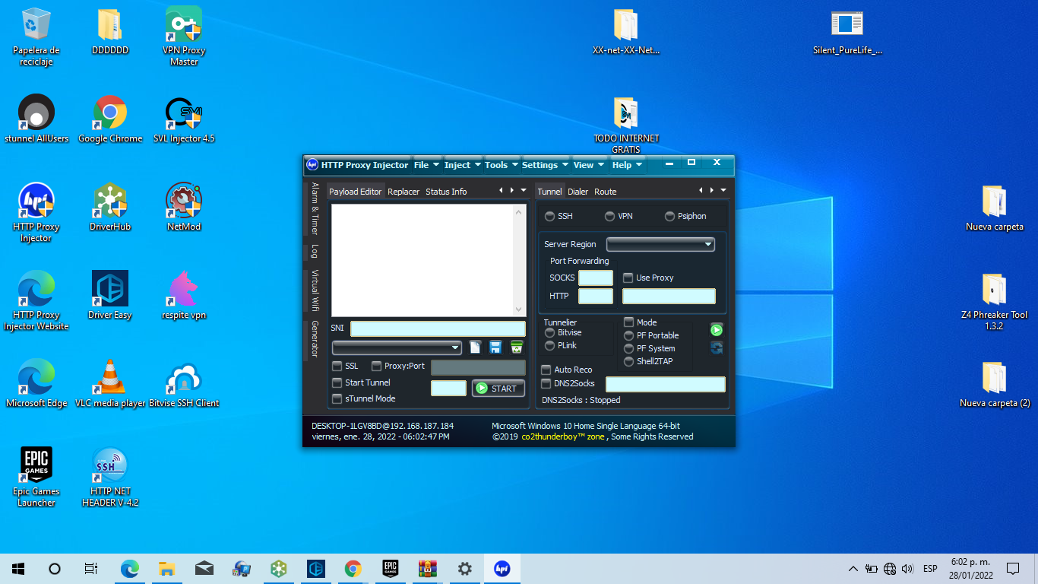
Task: Select the VPN radio button
Action: 609,216
